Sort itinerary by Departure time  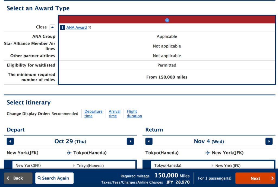(93, 113)
